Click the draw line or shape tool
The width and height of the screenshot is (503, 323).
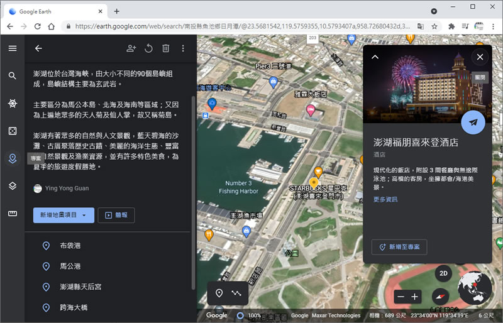[236, 293]
